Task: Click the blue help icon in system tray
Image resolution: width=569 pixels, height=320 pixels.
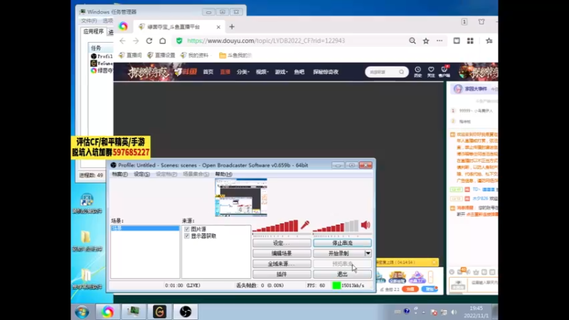Action: pos(407,311)
